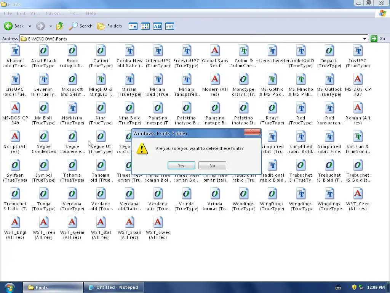This screenshot has width=390, height=293.
Task: Open the Help menu
Action: [91, 13]
